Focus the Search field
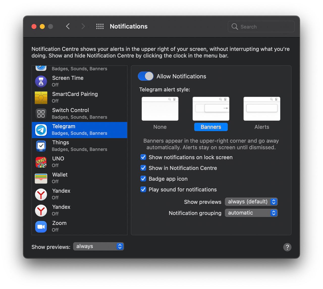Screen dimensions: 323x289 261,26
